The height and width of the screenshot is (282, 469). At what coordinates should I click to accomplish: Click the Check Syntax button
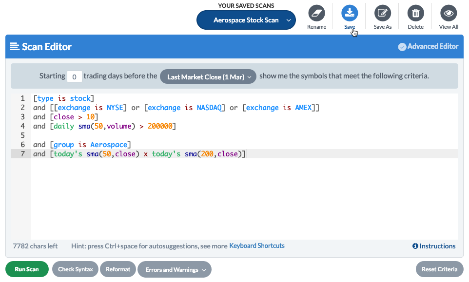(75, 269)
